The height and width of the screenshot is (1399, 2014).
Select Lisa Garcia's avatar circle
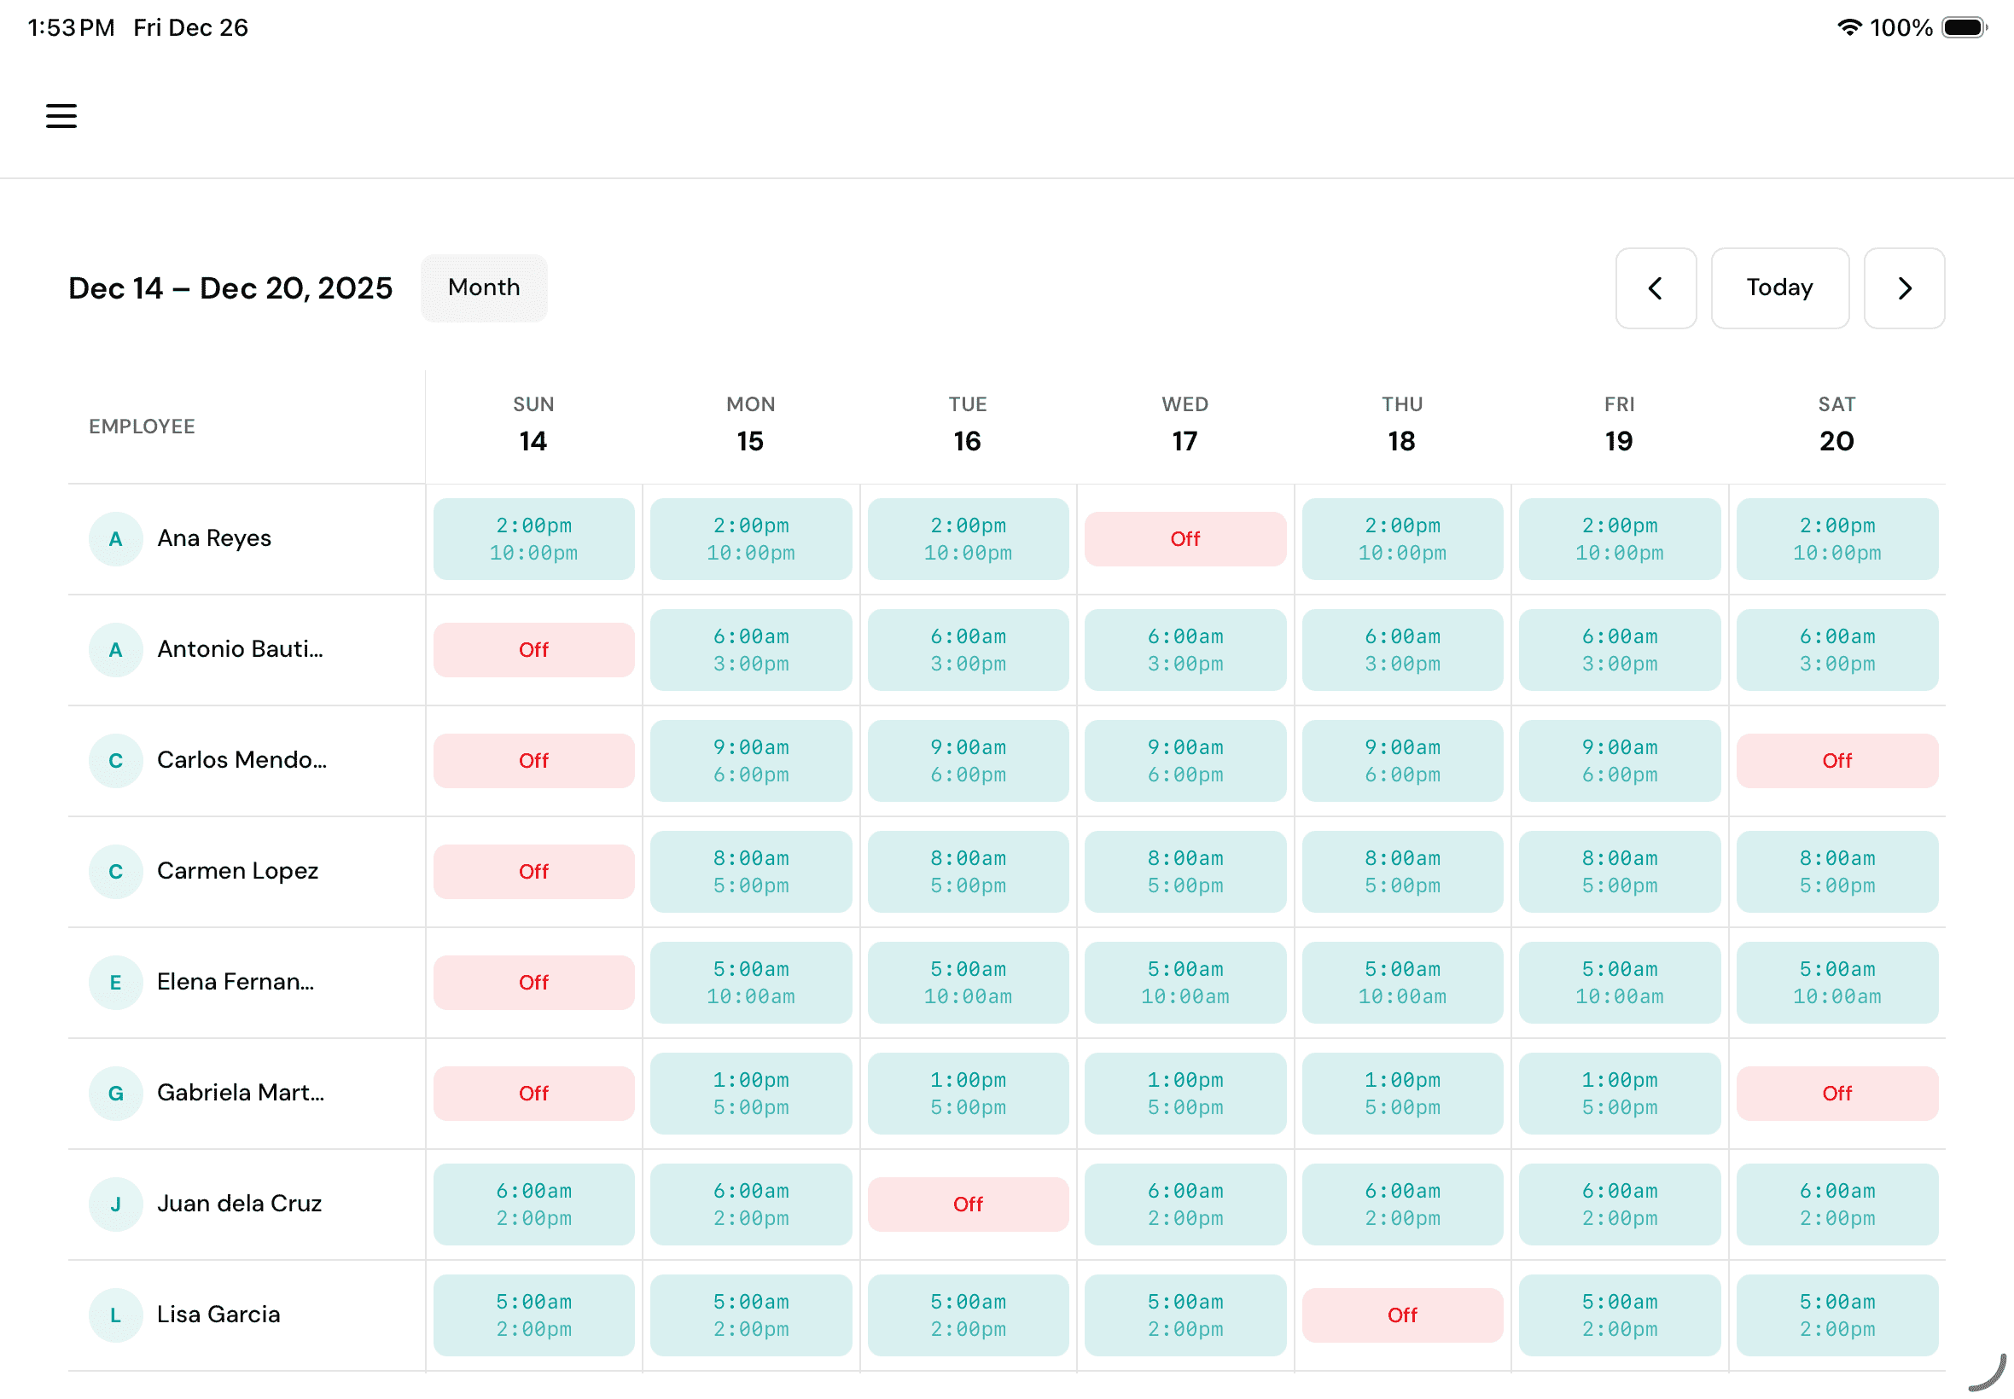tap(115, 1315)
